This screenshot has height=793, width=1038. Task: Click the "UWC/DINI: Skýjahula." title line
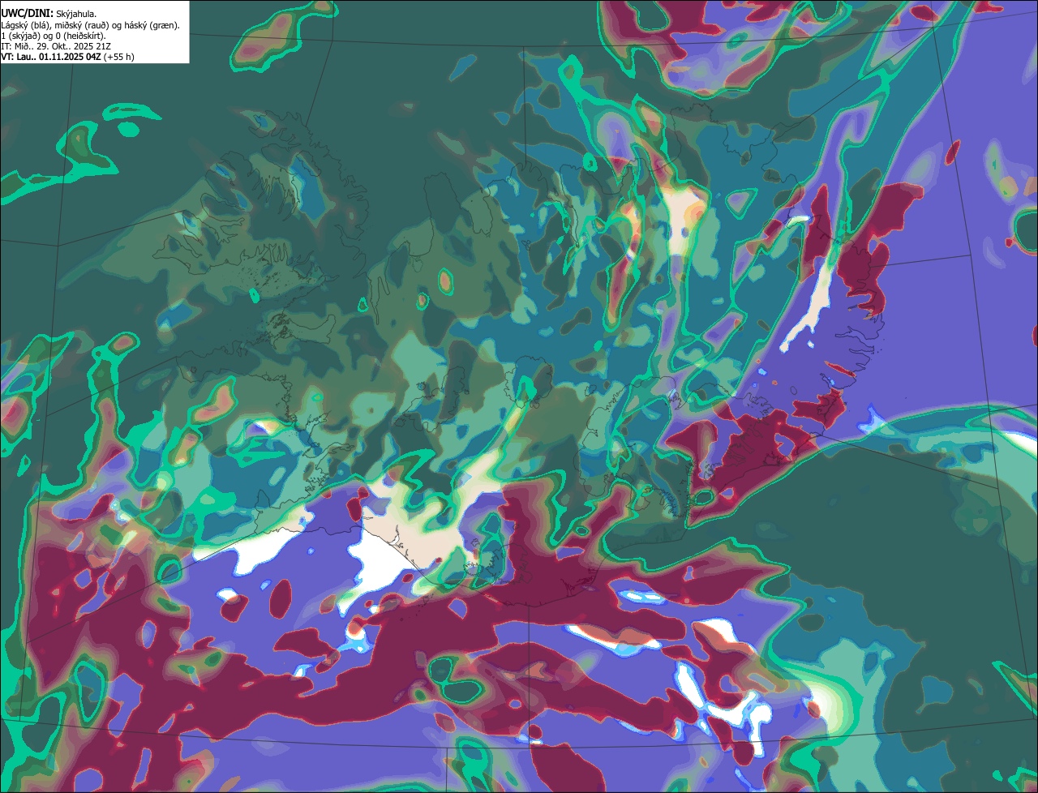(49, 13)
